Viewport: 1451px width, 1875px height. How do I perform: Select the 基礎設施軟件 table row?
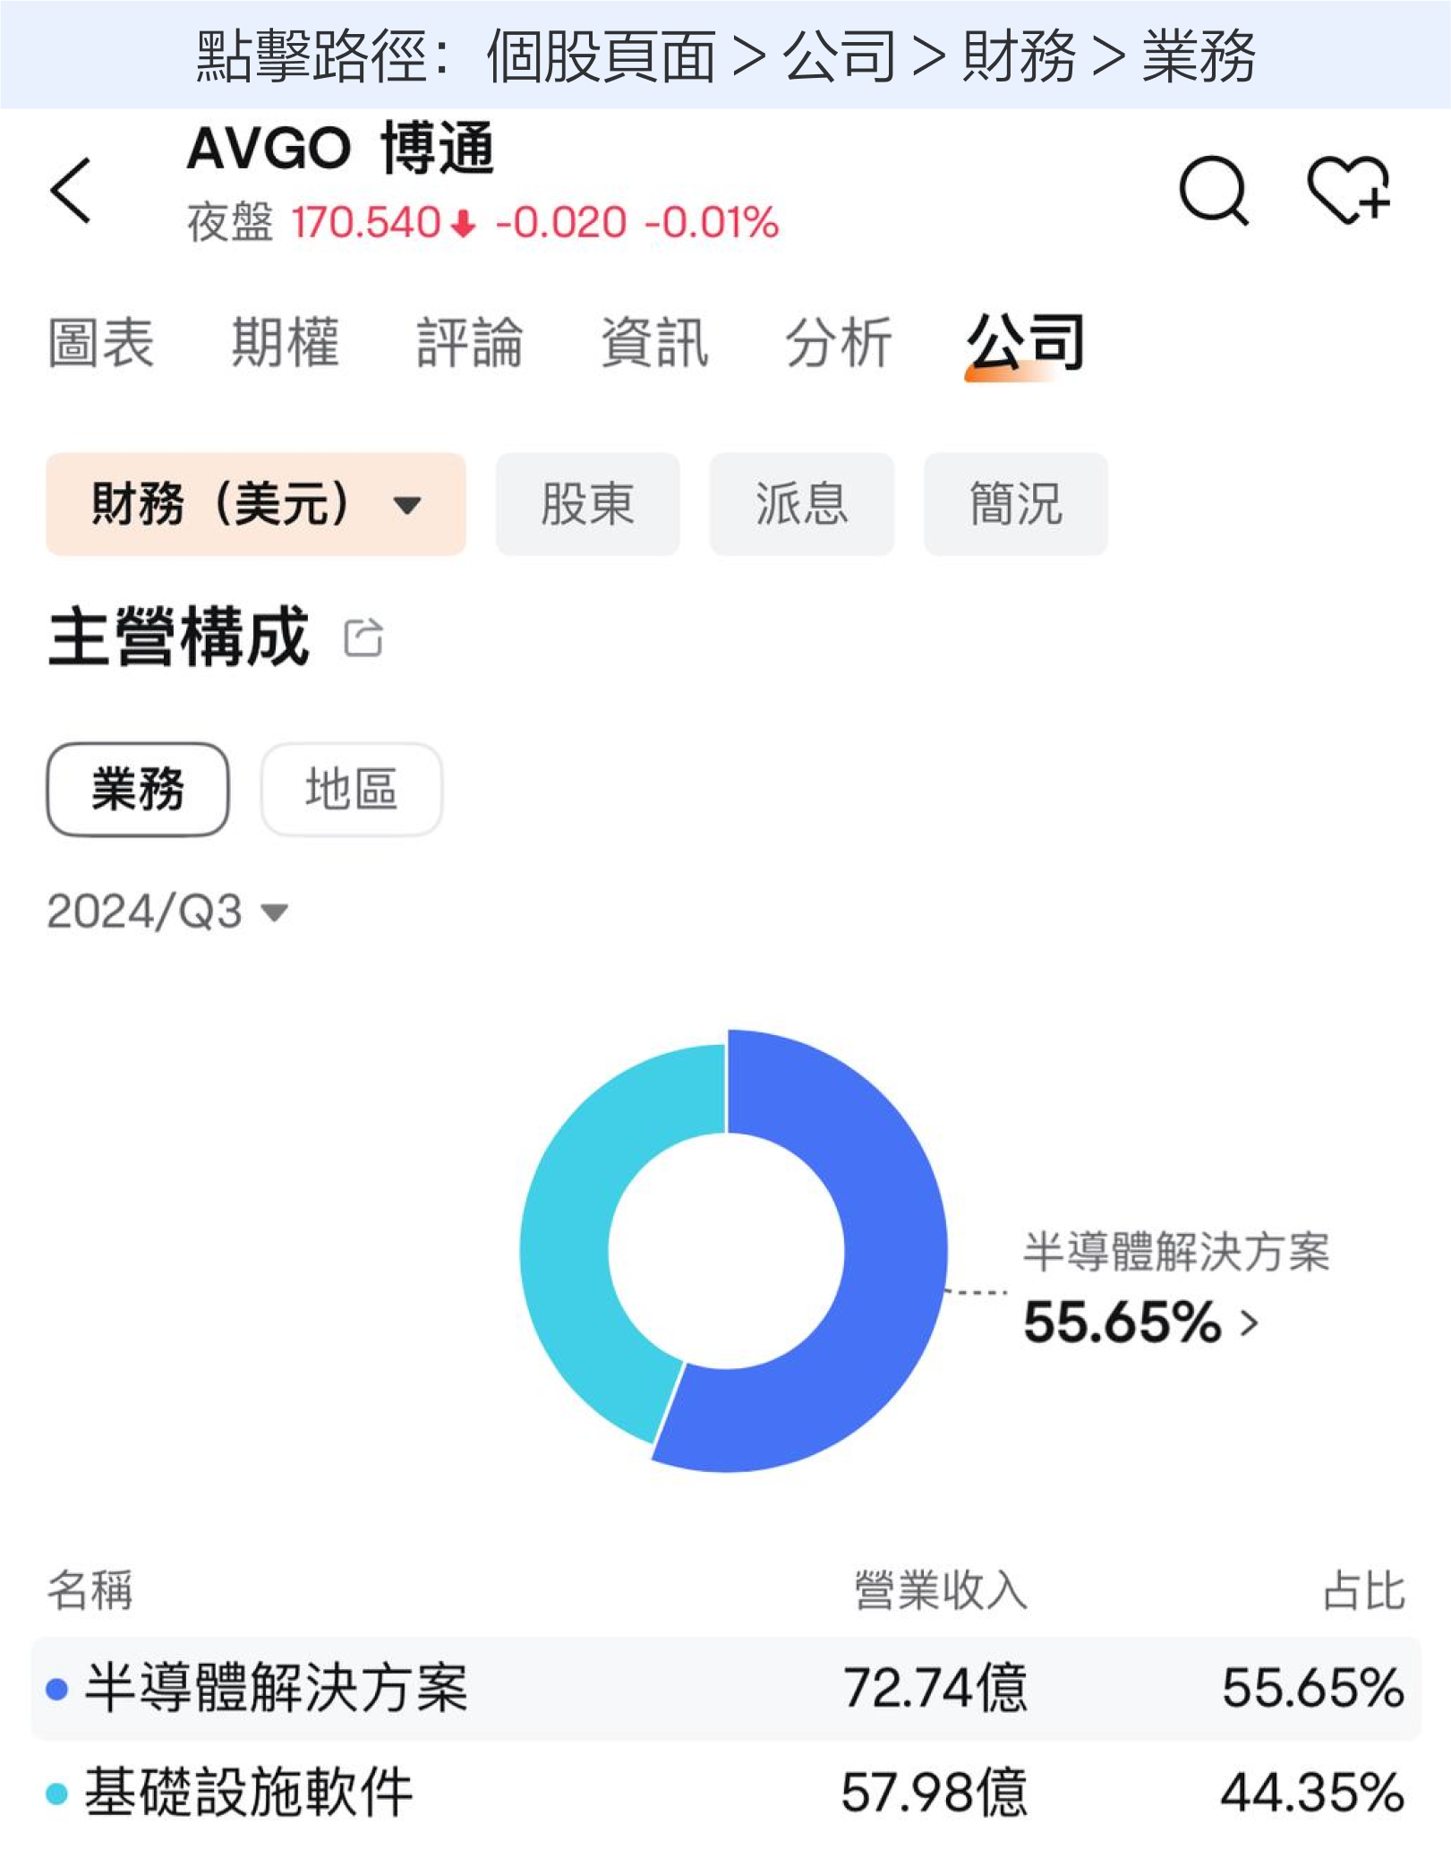pyautogui.click(x=725, y=1793)
